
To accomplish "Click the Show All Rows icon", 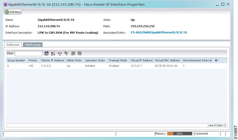I will pyautogui.click(x=73, y=53).
